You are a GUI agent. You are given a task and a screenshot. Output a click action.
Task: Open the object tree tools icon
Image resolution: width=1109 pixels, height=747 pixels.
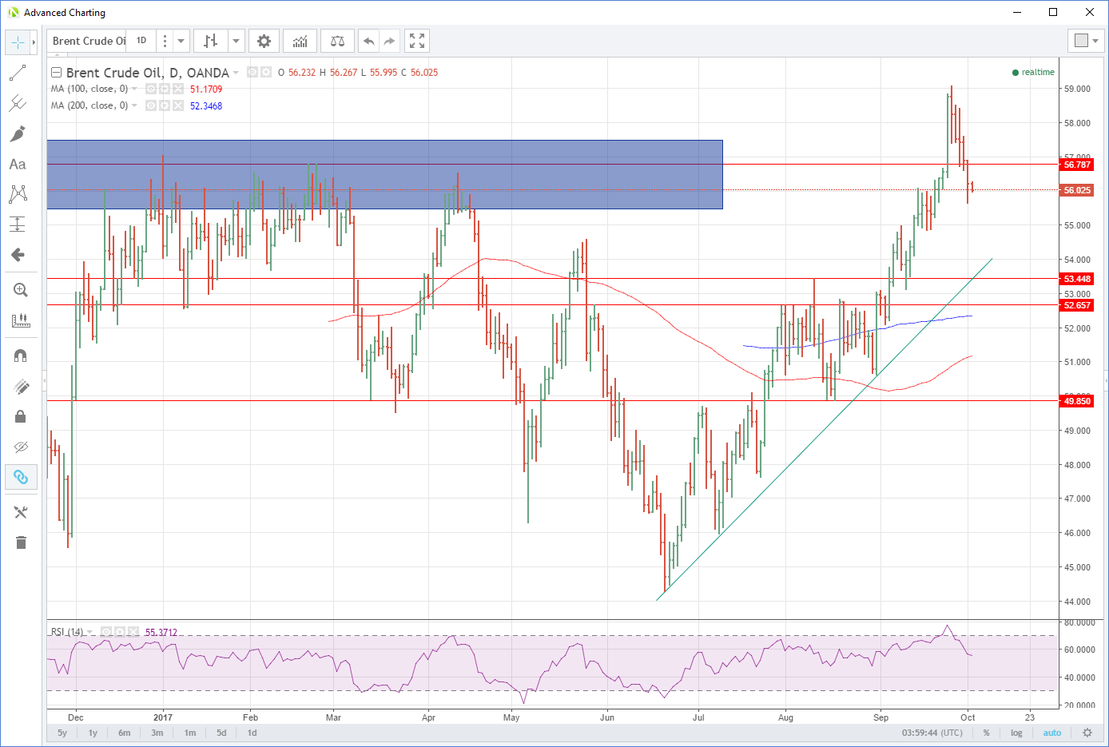pyautogui.click(x=21, y=512)
